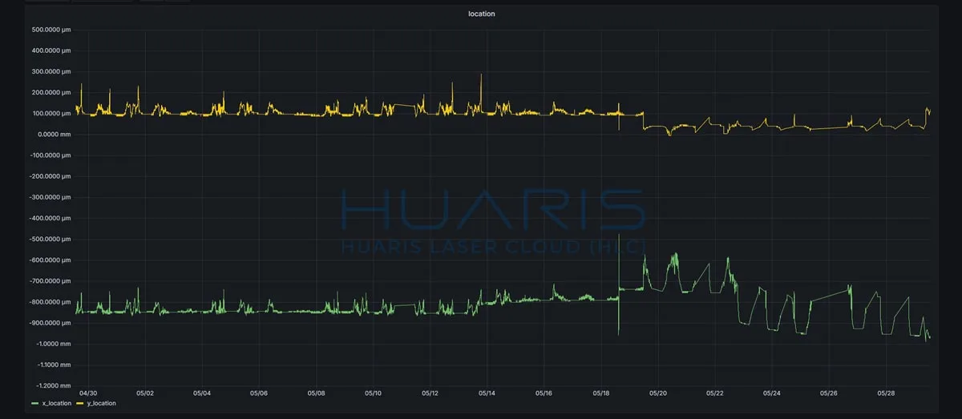Click the 04/30 date label on time axis

coord(88,393)
